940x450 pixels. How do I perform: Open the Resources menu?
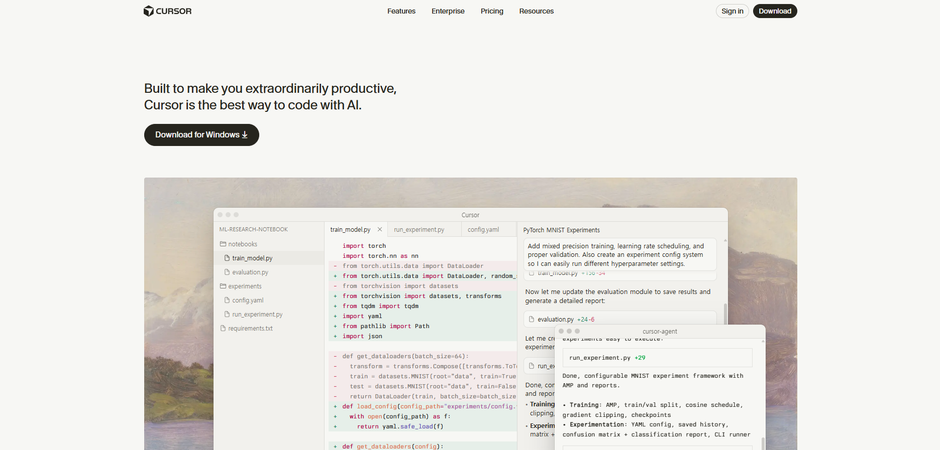coord(536,11)
